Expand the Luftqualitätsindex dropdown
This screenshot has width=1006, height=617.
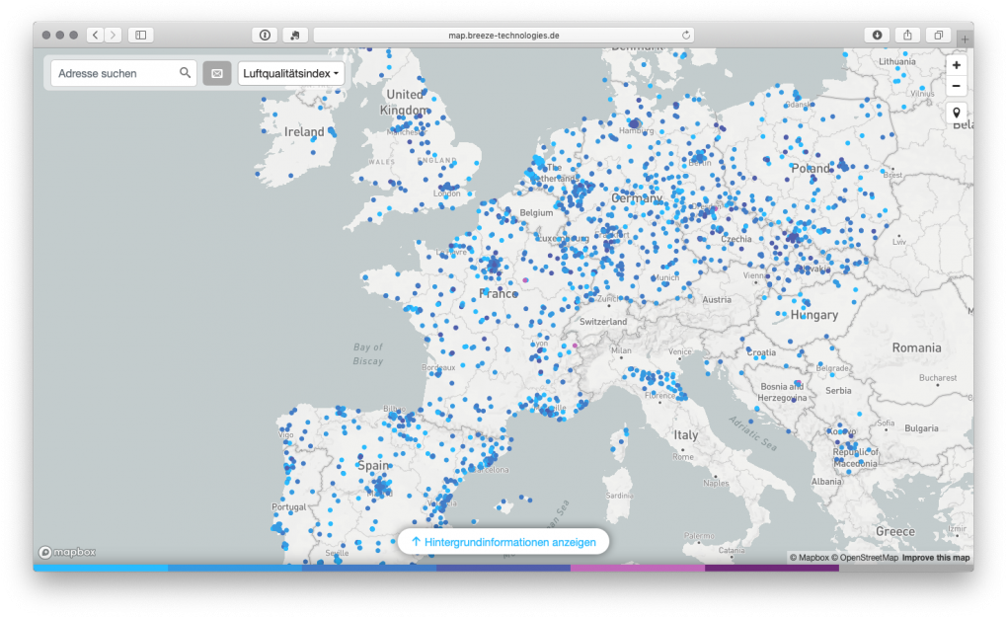(291, 73)
